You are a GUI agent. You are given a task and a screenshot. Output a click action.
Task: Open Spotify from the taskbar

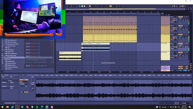click(37, 107)
